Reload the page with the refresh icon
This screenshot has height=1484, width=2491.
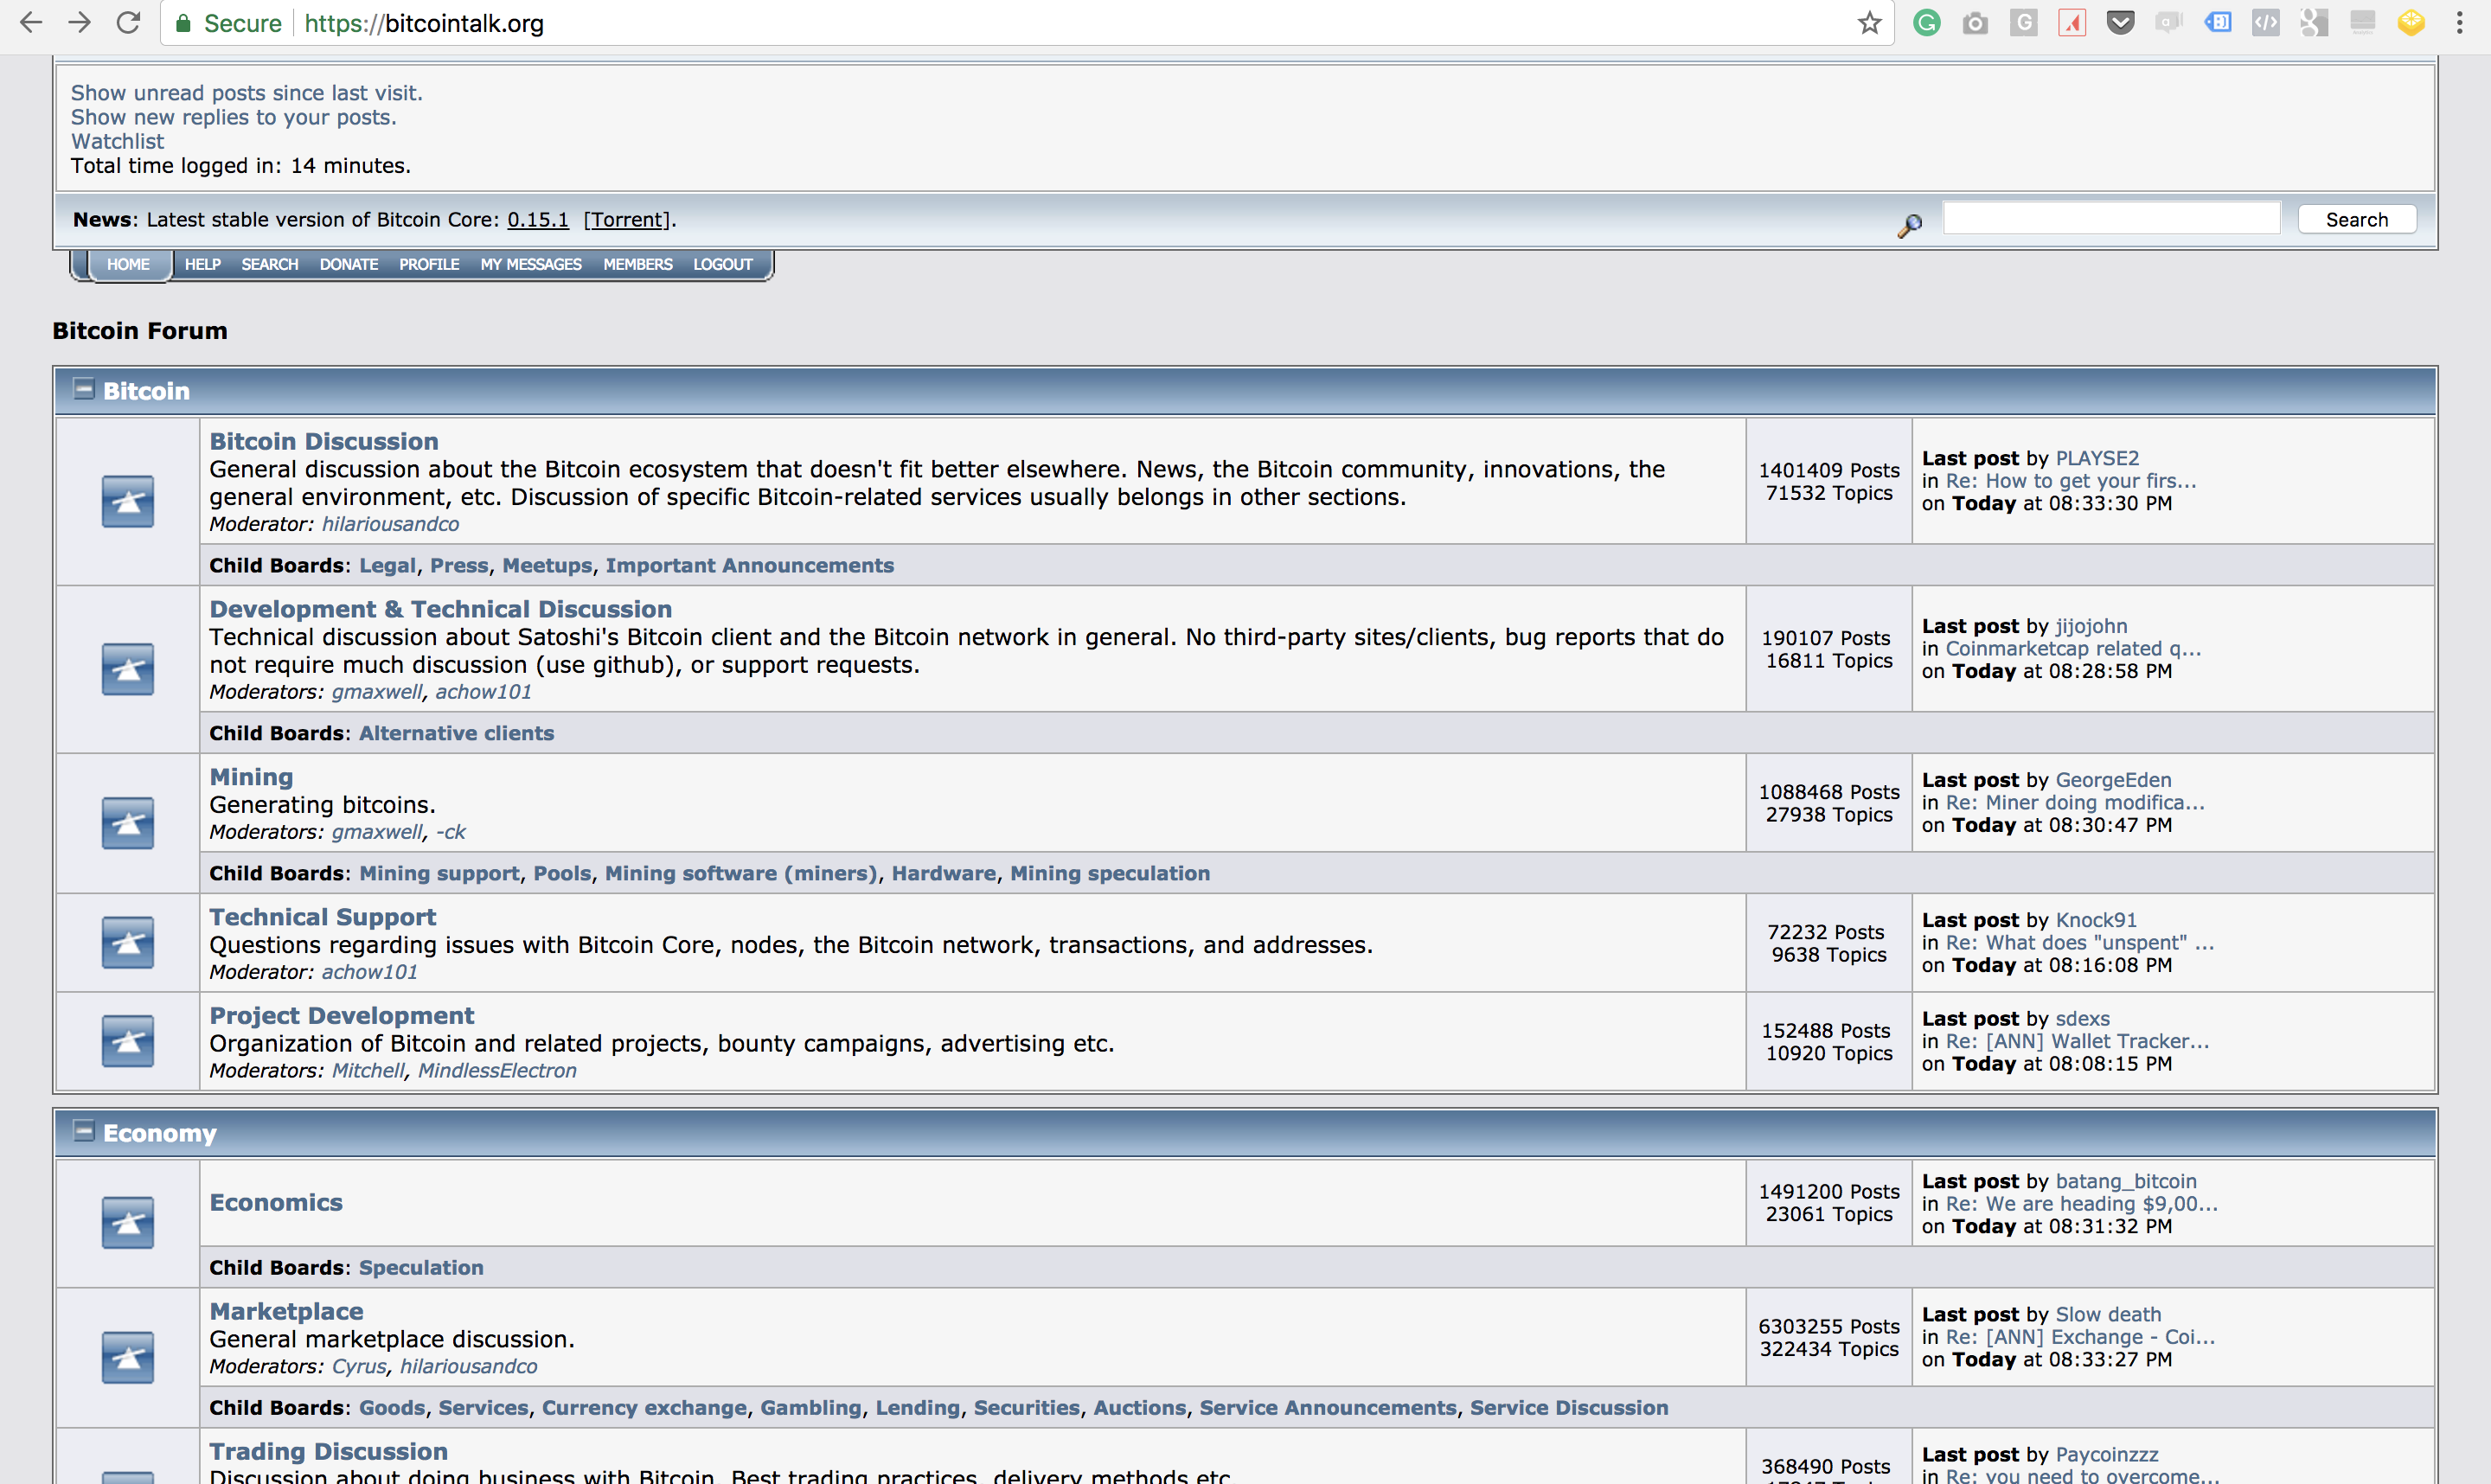coord(128,23)
